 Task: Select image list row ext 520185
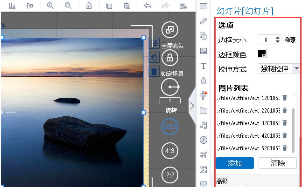pos(248,148)
